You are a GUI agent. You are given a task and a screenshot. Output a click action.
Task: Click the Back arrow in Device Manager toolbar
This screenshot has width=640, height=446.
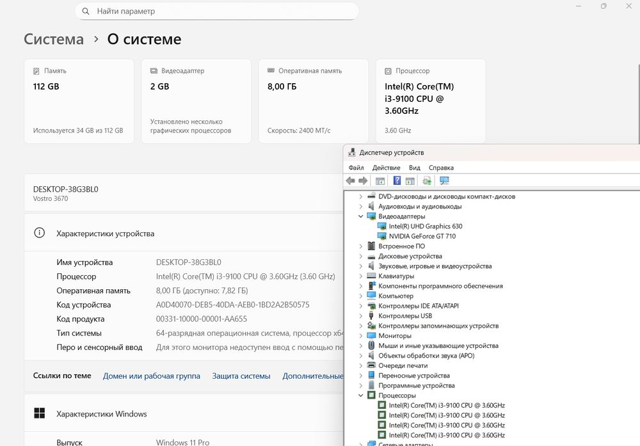[x=350, y=180]
